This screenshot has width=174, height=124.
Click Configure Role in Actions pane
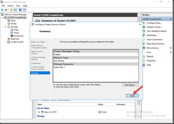[x=154, y=23]
